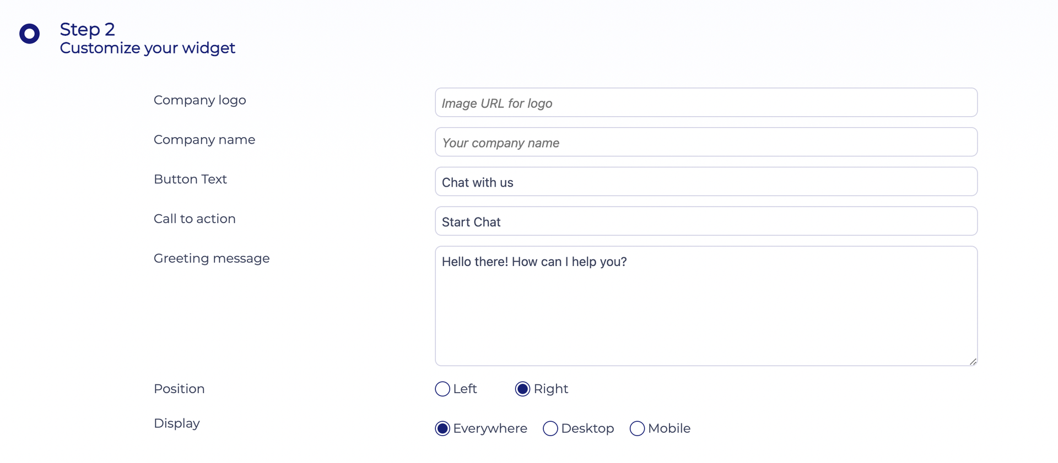The height and width of the screenshot is (463, 1058).
Task: Focus the Your company name field
Action: (x=706, y=142)
